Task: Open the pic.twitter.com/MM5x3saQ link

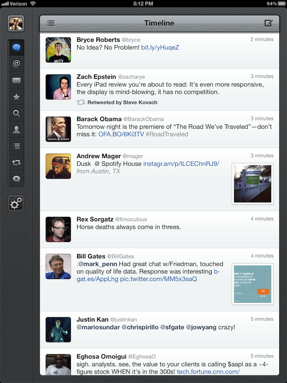Action: [x=158, y=279]
